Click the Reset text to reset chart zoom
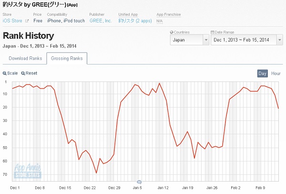Image resolution: width=286 pixels, height=194 pixels. coord(31,74)
